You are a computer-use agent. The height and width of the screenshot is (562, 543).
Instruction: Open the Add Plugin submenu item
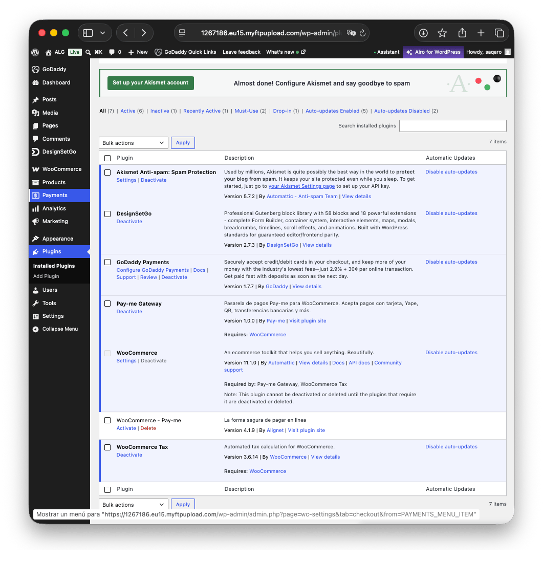pyautogui.click(x=46, y=276)
